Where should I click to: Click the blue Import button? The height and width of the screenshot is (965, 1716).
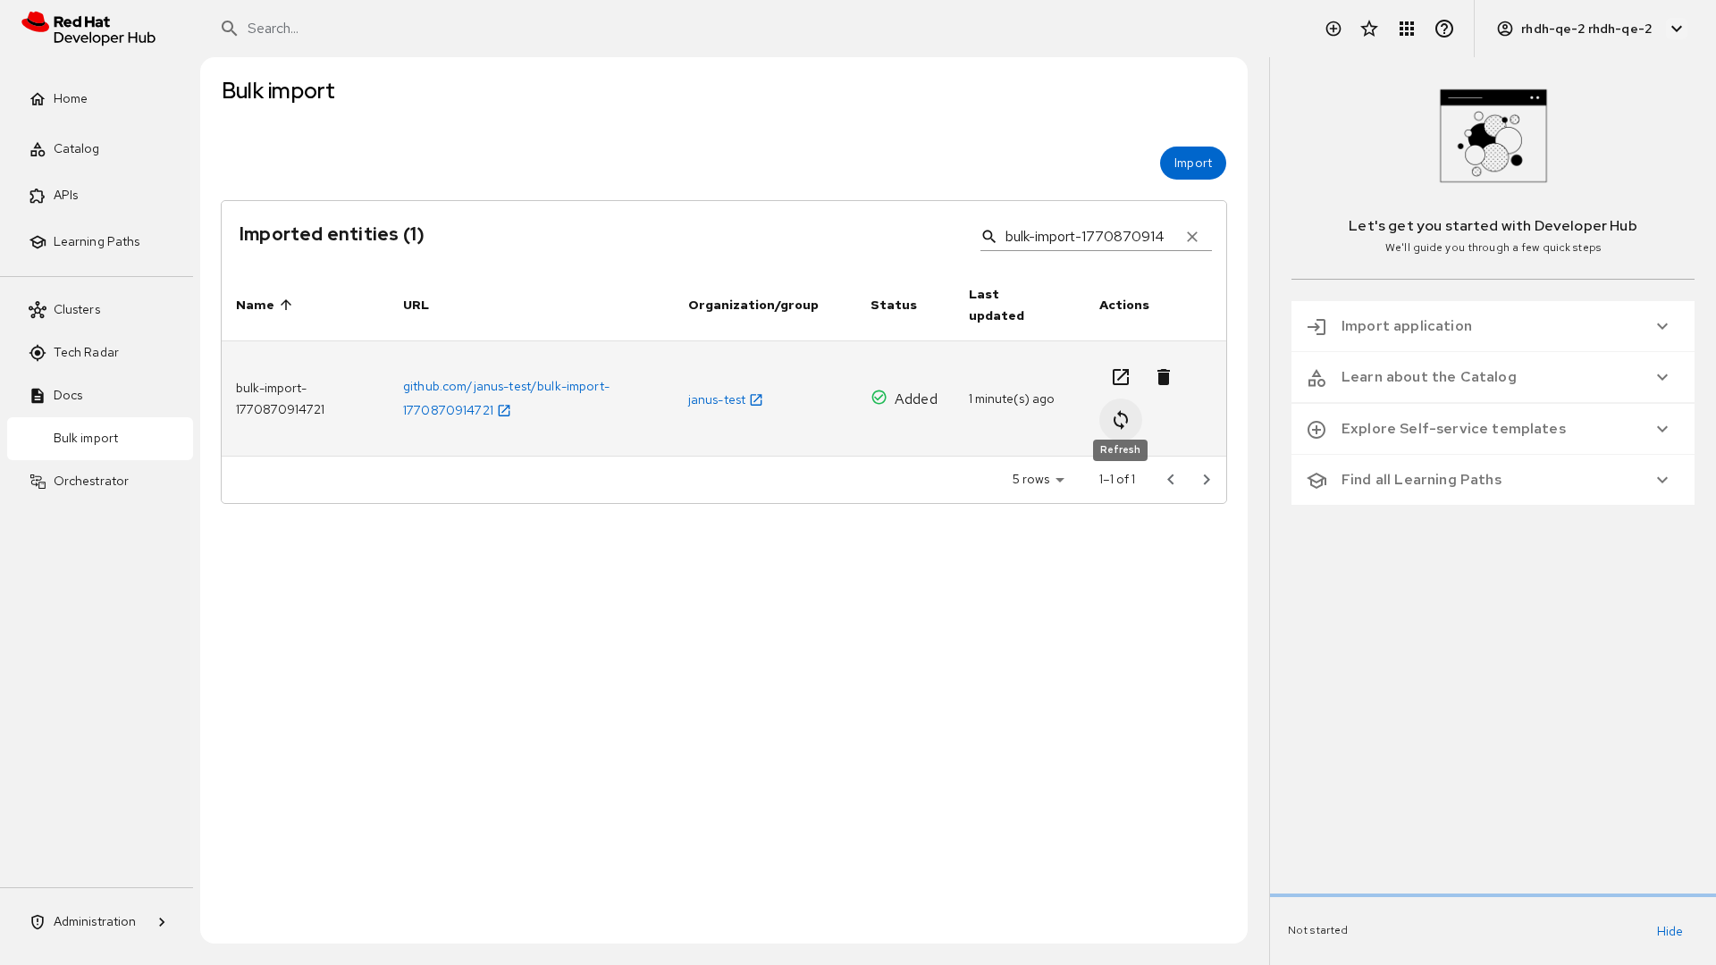coord(1192,163)
